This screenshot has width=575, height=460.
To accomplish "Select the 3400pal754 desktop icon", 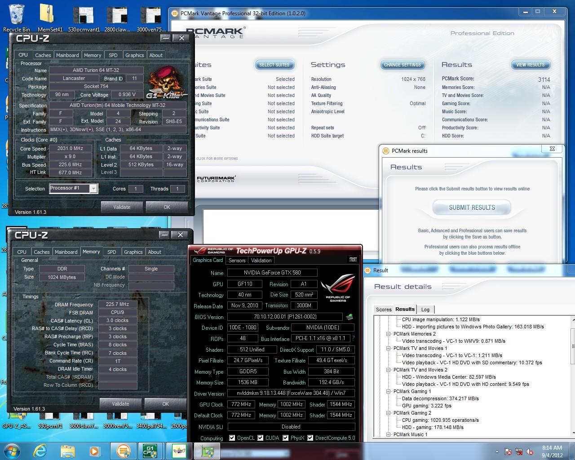I will click(x=151, y=421).
